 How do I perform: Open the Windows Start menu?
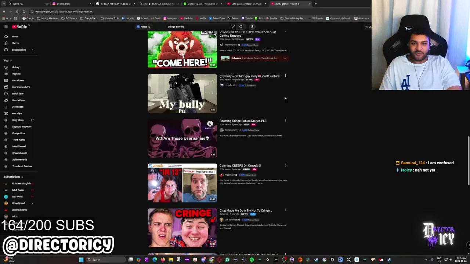click(x=81, y=260)
